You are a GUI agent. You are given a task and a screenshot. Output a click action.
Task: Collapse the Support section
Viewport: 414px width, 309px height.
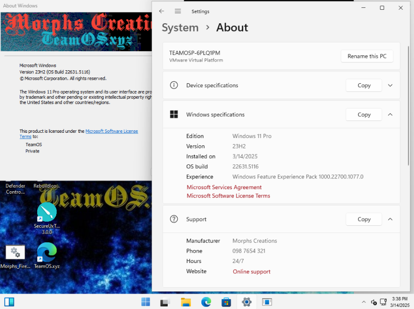tap(390, 219)
